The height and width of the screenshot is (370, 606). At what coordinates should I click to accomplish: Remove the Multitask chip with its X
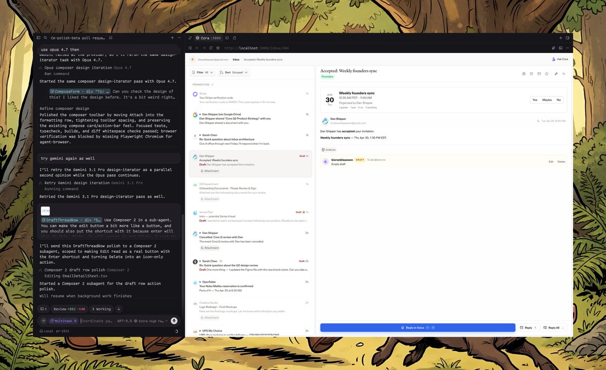point(75,321)
